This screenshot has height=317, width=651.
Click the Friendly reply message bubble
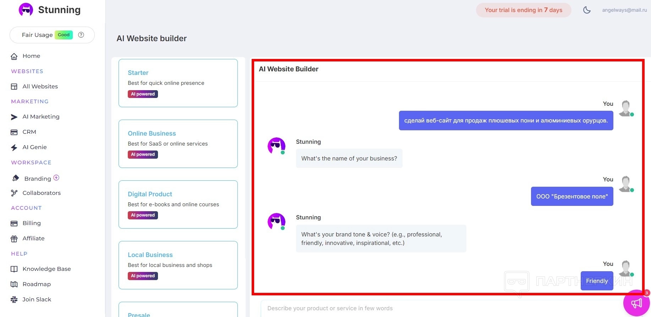(597, 281)
